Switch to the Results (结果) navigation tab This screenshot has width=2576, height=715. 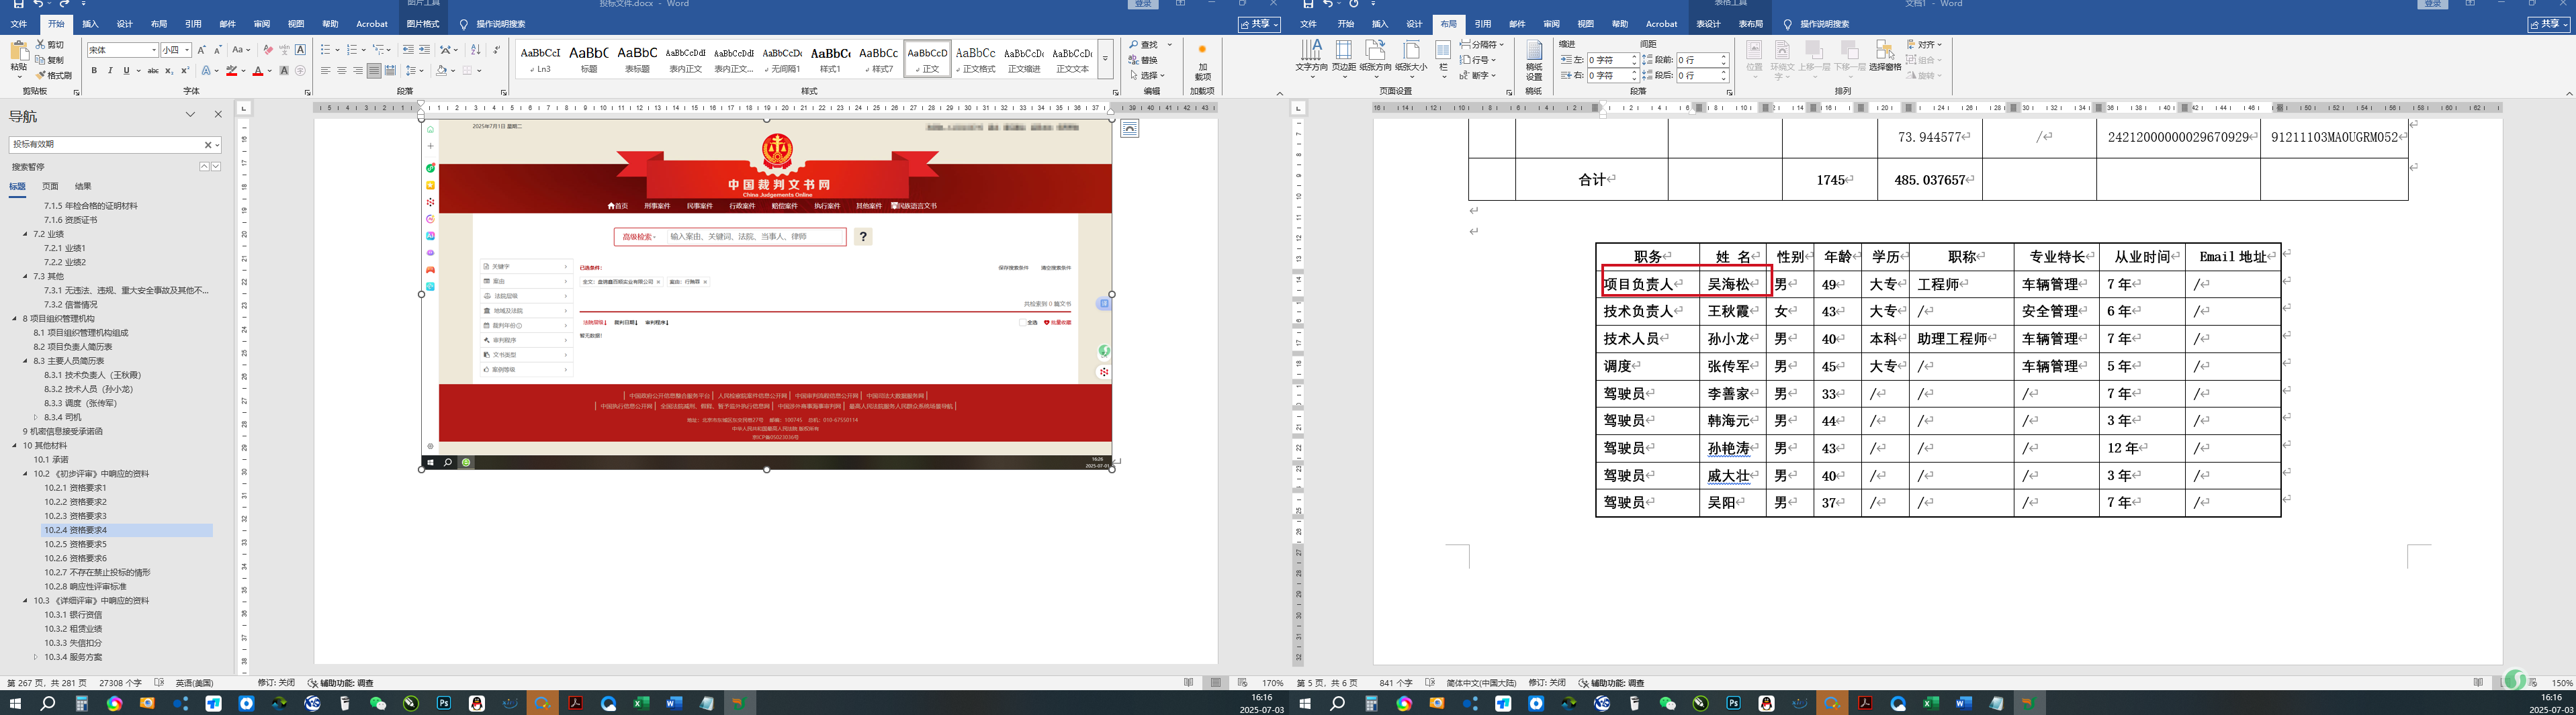pyautogui.click(x=83, y=186)
